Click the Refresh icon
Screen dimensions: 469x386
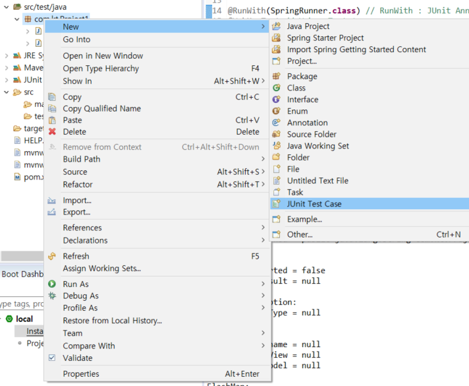coord(52,256)
